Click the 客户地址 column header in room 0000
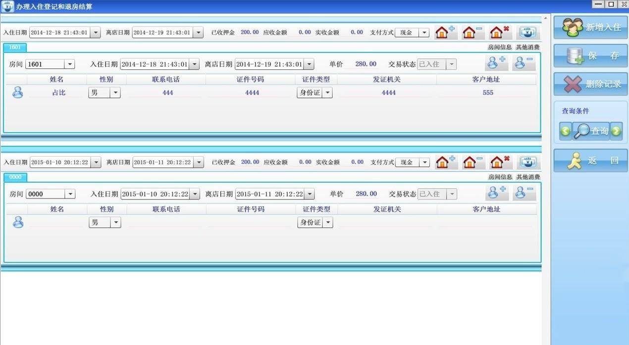 pos(487,209)
